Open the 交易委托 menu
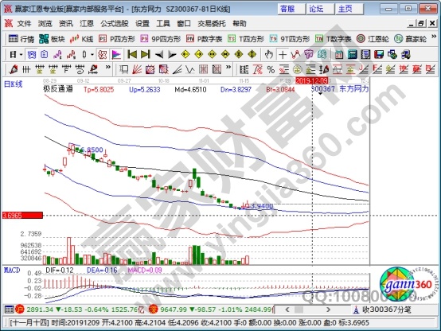The image size is (441, 331). pos(212,24)
